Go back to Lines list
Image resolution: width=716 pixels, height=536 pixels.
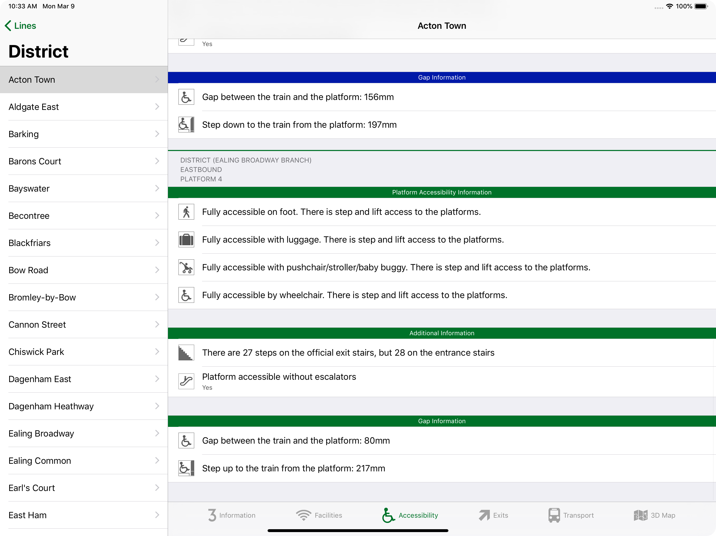[x=20, y=26]
